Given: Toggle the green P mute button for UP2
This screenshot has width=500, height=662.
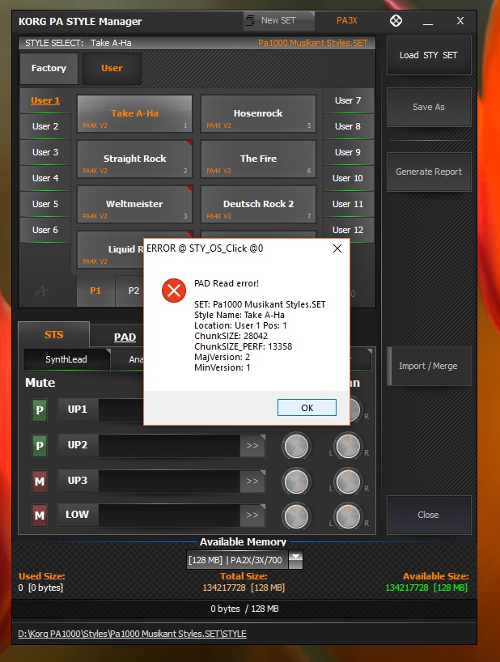Looking at the screenshot, I should [x=40, y=445].
